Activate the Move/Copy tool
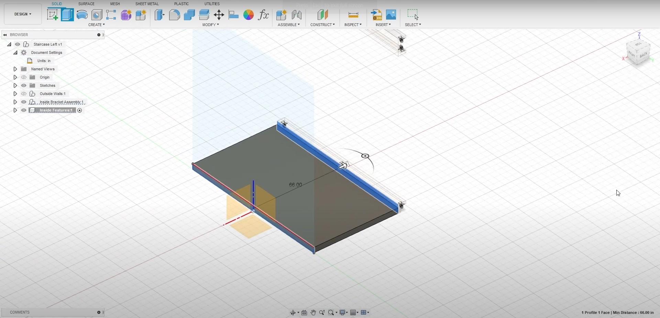 tap(219, 15)
